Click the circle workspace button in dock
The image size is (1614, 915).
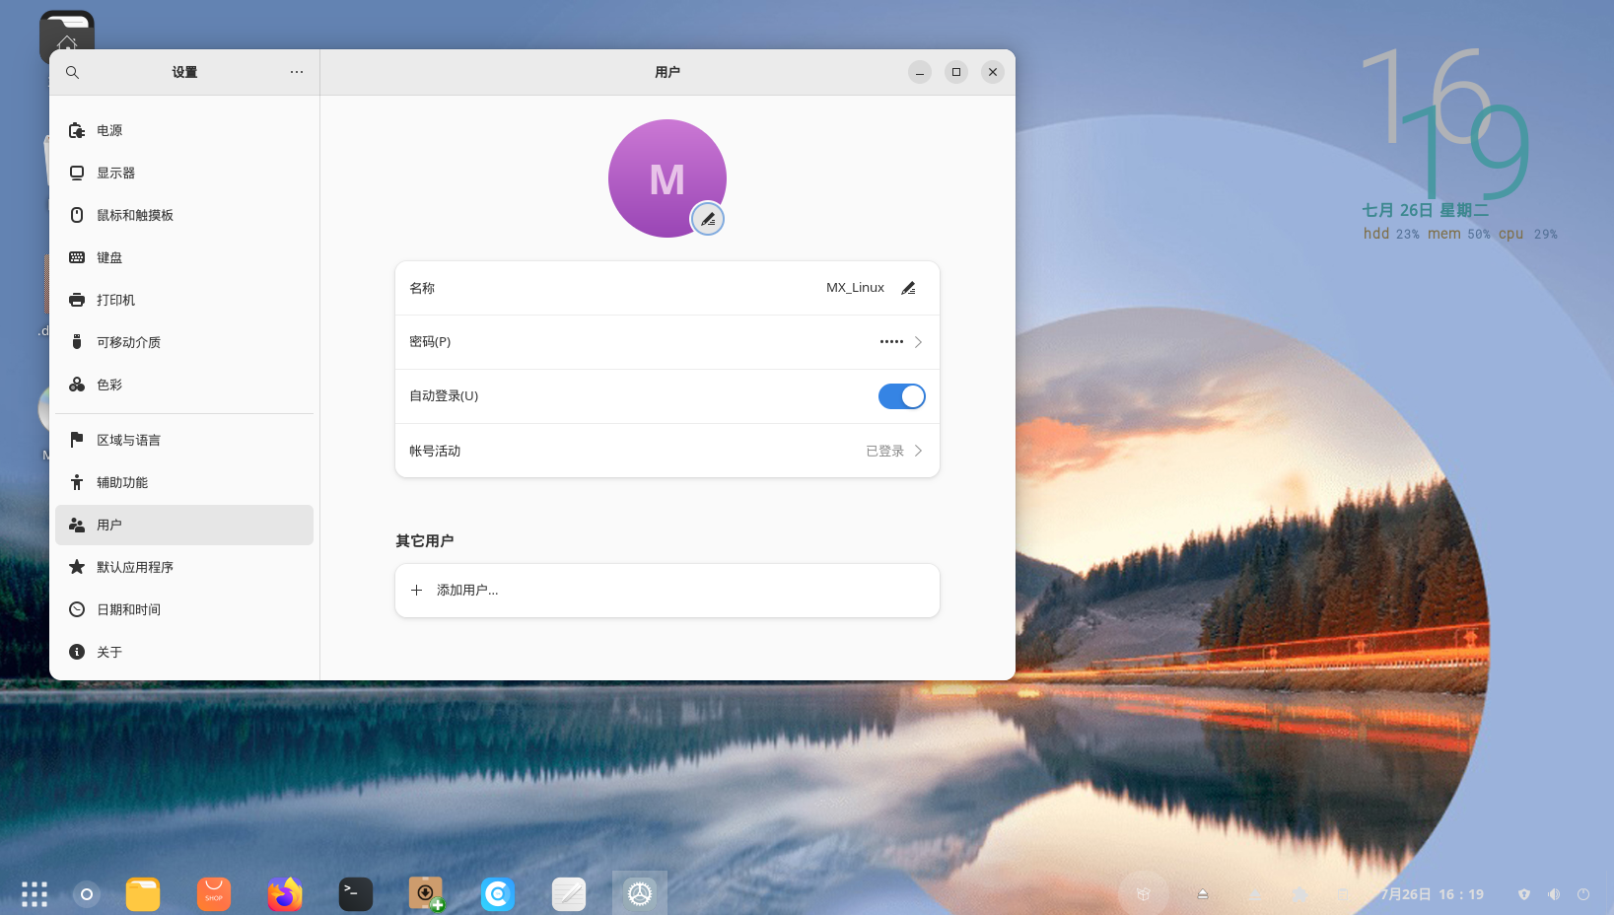click(x=87, y=894)
